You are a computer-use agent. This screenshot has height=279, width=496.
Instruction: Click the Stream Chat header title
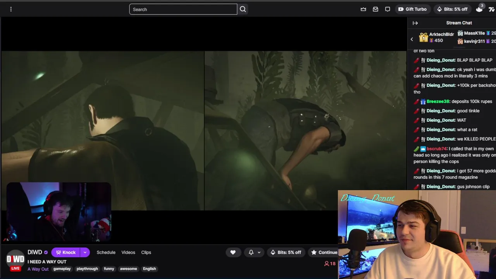pyautogui.click(x=459, y=23)
